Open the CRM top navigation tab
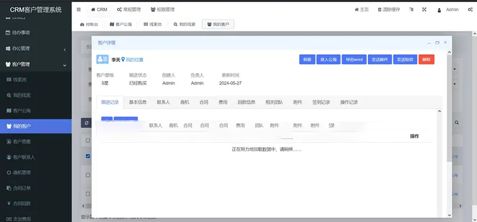 pyautogui.click(x=99, y=10)
